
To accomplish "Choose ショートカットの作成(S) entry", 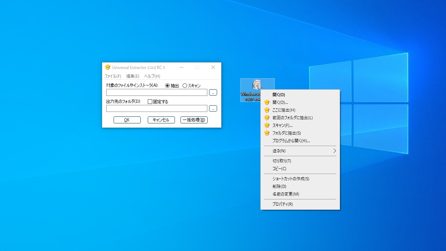I will pos(300,179).
